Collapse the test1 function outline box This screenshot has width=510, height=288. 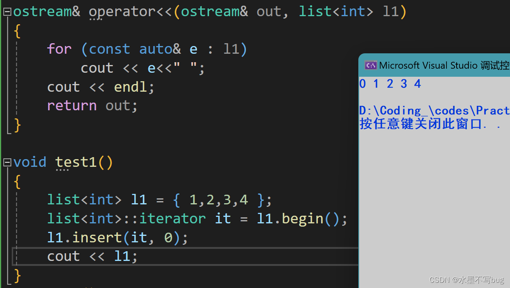(x=7, y=162)
